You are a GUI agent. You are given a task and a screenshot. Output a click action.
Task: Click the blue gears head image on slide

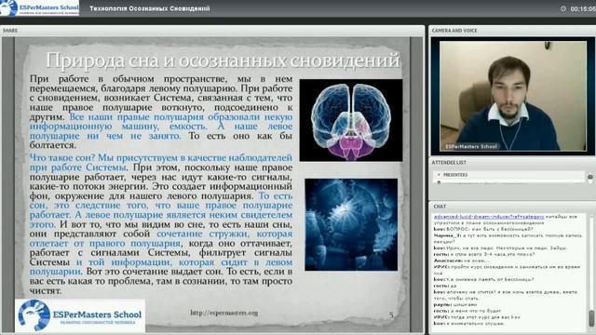[351, 224]
